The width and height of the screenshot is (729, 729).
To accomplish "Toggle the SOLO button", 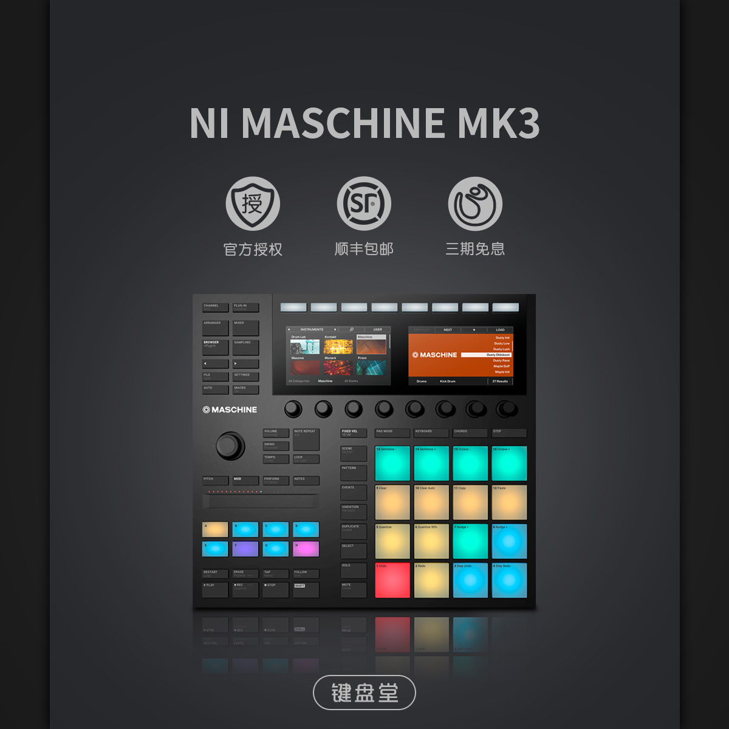I will pos(354,570).
